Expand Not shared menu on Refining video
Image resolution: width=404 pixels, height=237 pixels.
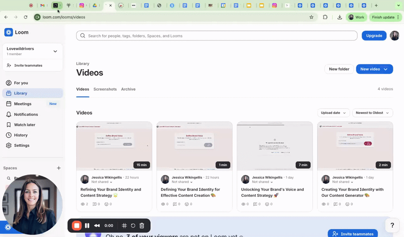point(102,182)
